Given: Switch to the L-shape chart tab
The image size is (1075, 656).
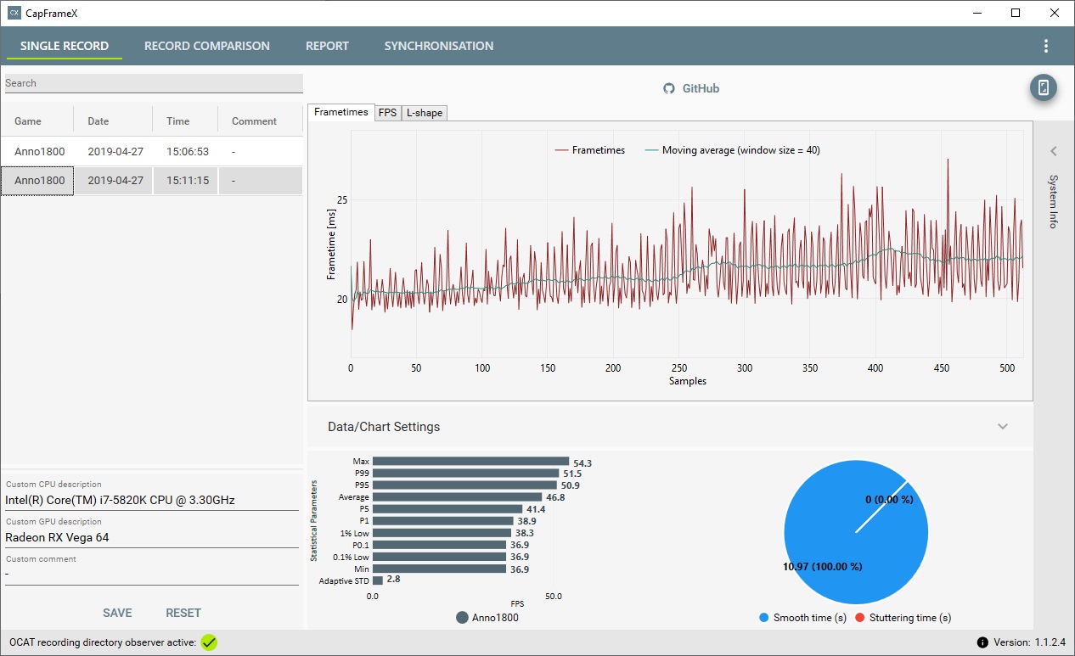Looking at the screenshot, I should (424, 112).
